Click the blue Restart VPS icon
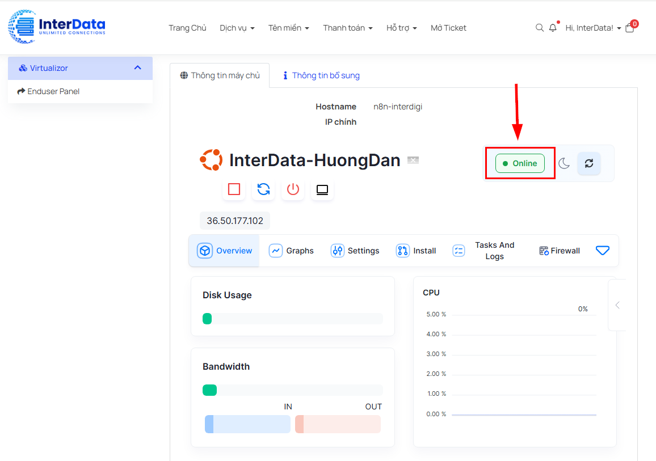This screenshot has height=461, width=656. [x=263, y=189]
